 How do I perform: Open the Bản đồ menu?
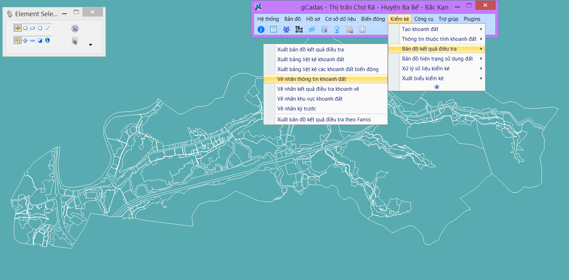pyautogui.click(x=292, y=19)
